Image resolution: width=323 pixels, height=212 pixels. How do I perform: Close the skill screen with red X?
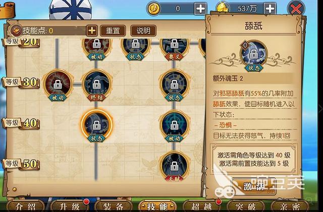click(296, 9)
